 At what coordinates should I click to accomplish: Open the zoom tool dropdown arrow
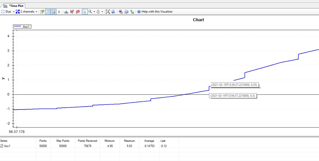pyautogui.click(x=94, y=12)
